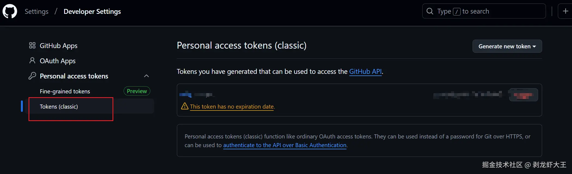Click the Preview badge next to Fine-grained tokens

pyautogui.click(x=137, y=91)
